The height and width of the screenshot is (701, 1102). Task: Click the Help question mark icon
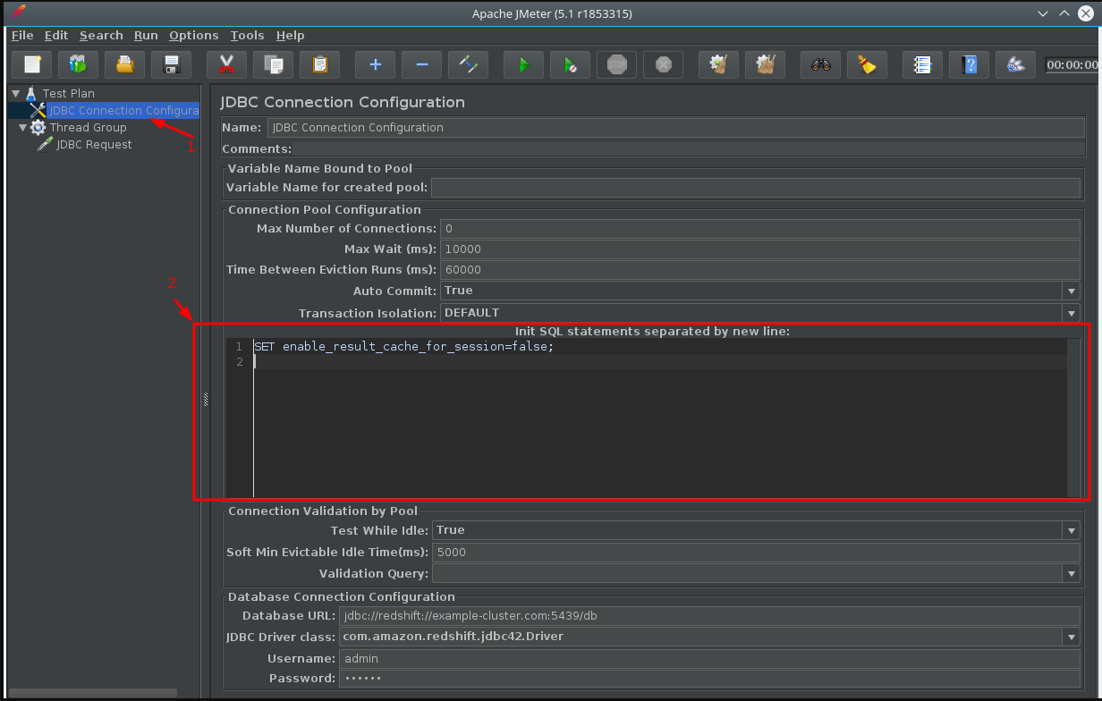click(969, 64)
